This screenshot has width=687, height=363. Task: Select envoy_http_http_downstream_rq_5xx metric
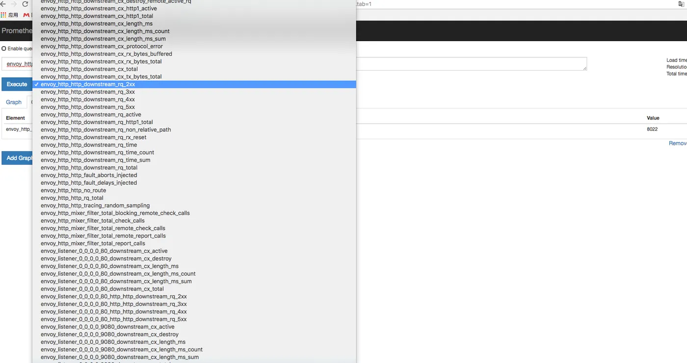(194, 107)
